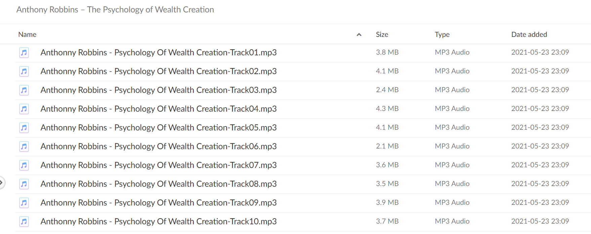Open the file name ending Track06.mp3

[x=159, y=147]
